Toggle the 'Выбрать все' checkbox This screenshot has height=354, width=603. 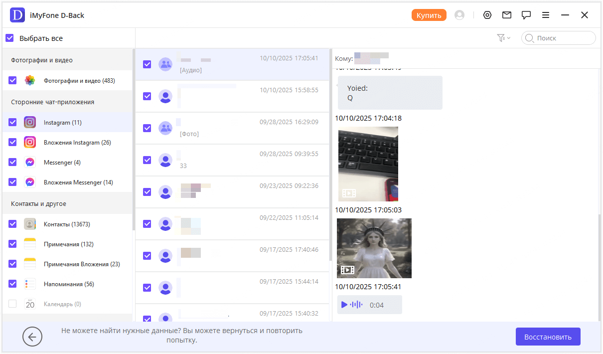coord(10,38)
